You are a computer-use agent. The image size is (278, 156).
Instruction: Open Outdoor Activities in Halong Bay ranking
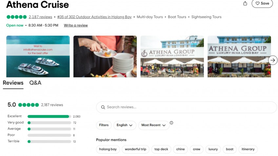click(94, 17)
